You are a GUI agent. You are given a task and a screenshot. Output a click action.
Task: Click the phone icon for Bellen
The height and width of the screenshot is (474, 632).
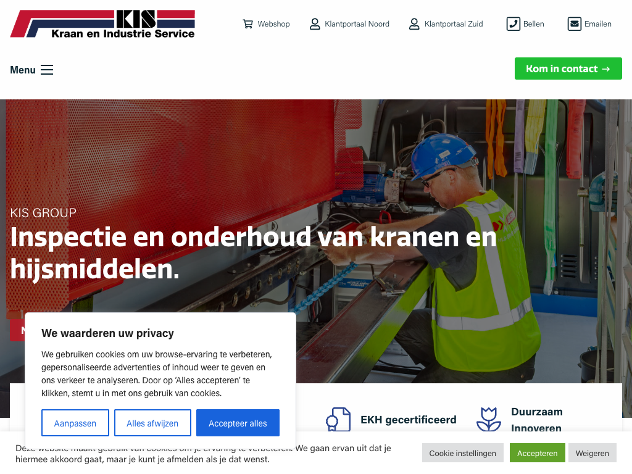click(513, 24)
